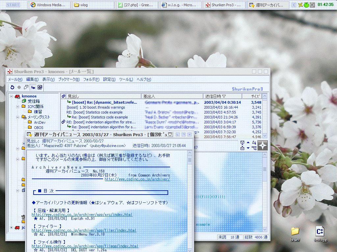Open the ヘルプ(H) menu
Screen dimensions: 337x252
[144, 79]
